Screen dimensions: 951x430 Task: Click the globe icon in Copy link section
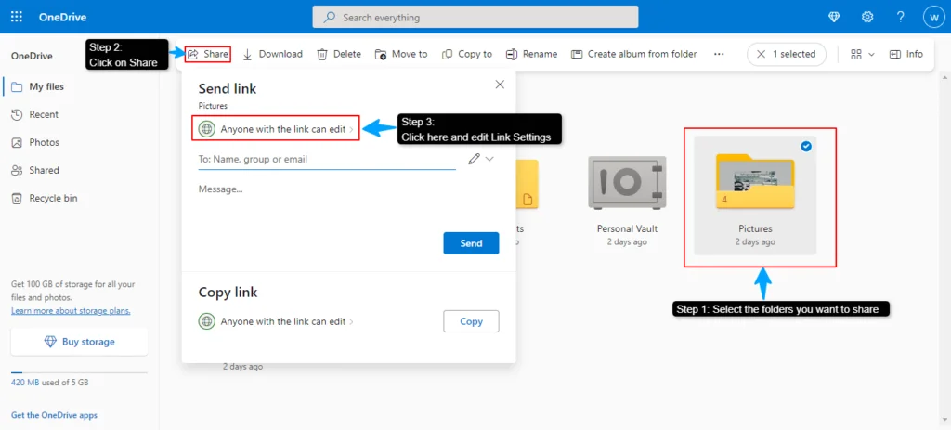coord(207,321)
